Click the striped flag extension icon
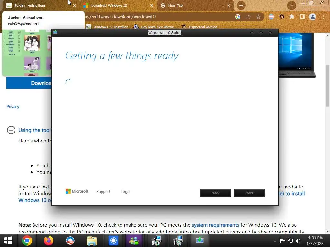Image resolution: width=330 pixels, height=247 pixels. point(271,17)
